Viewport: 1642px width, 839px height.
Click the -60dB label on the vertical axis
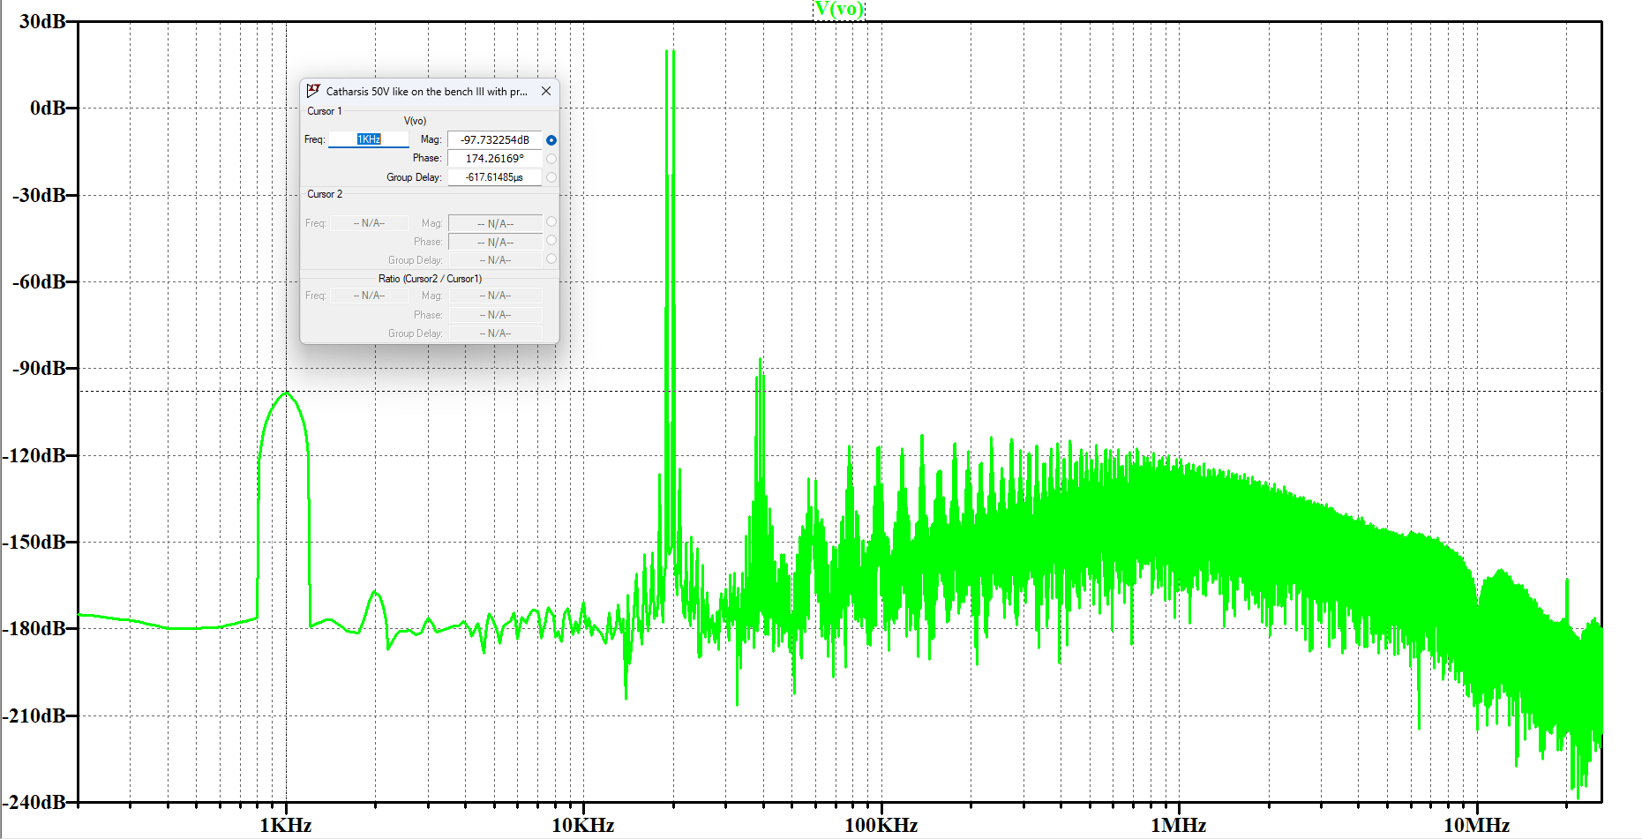(x=39, y=281)
